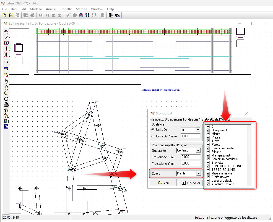Disable the Misure armature layer
273x222 pixels.
click(x=209, y=173)
